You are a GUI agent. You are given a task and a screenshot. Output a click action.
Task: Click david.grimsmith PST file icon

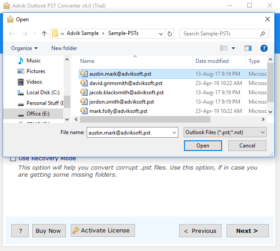[84, 83]
